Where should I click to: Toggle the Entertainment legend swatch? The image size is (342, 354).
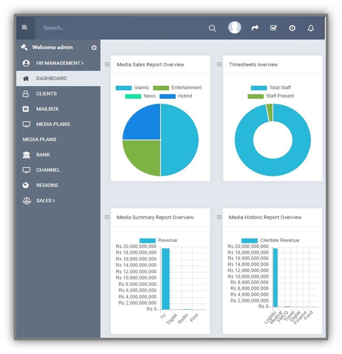point(161,88)
